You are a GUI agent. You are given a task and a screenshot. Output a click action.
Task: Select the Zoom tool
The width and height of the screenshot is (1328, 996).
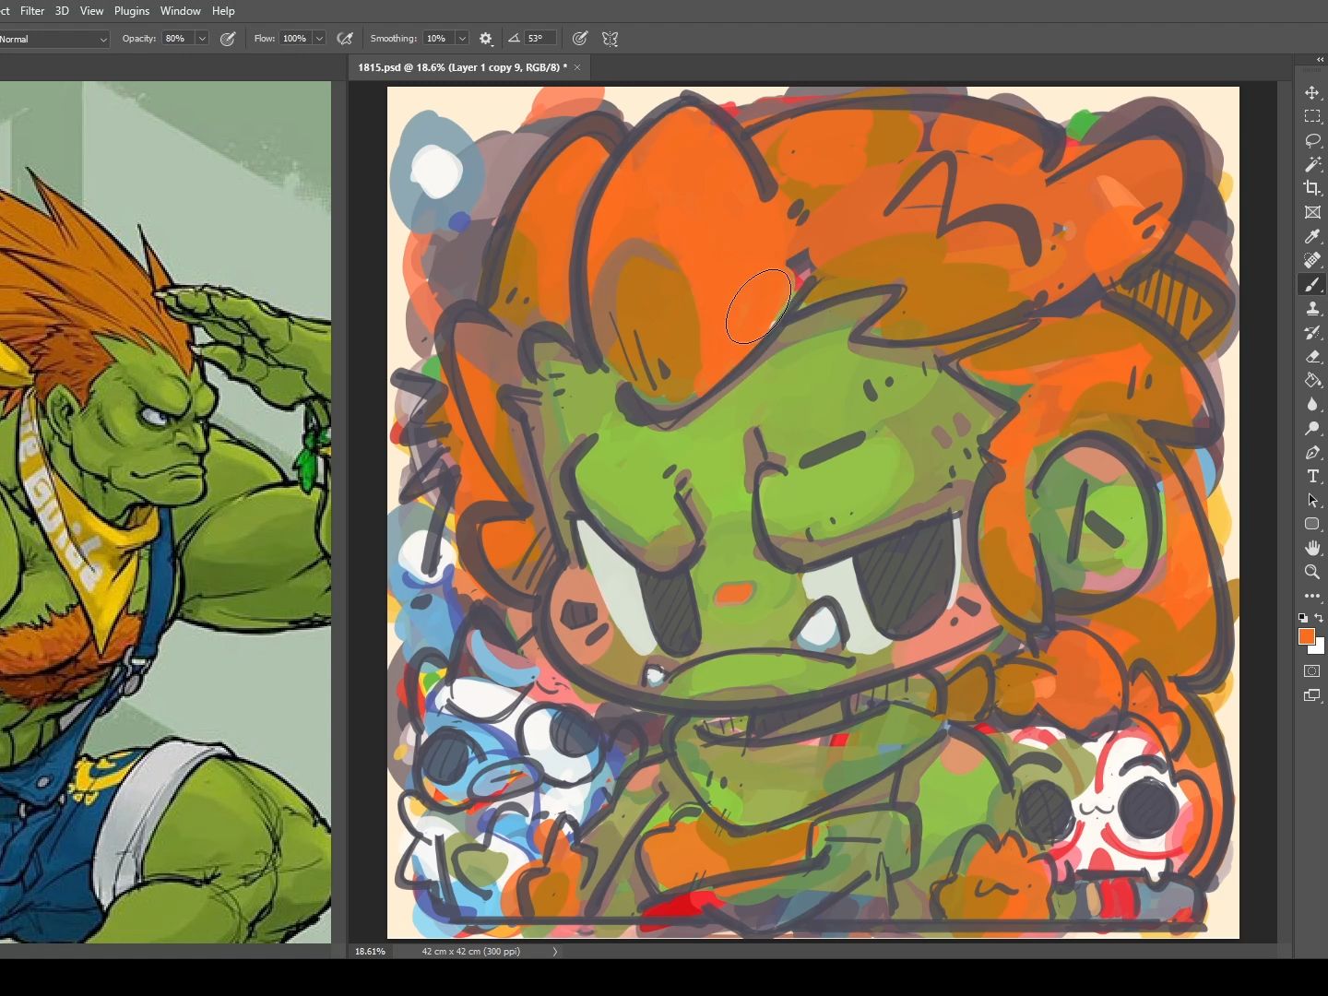(x=1312, y=572)
